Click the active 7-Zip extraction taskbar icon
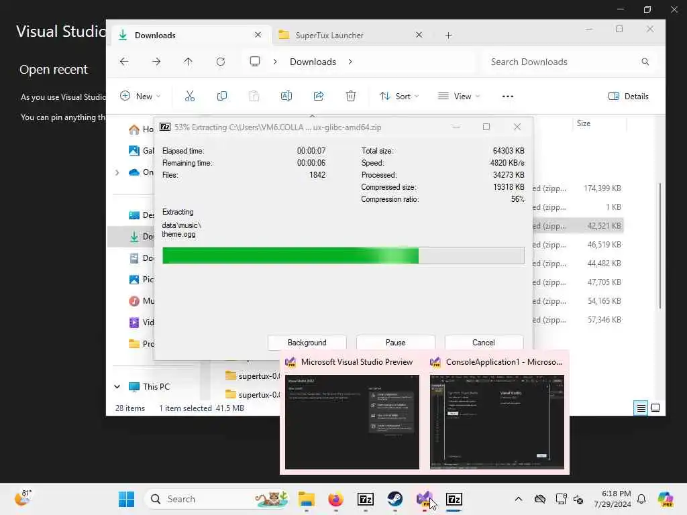The height and width of the screenshot is (515, 687). [454, 499]
